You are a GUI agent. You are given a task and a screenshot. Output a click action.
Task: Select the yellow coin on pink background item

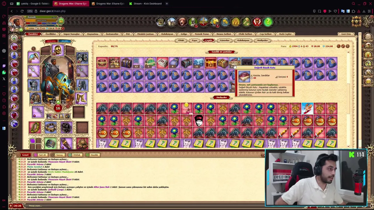(186, 108)
